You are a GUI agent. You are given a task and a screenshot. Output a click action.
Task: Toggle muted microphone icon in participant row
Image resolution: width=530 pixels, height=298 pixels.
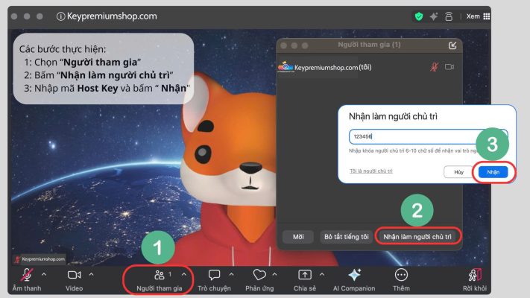[x=434, y=67]
